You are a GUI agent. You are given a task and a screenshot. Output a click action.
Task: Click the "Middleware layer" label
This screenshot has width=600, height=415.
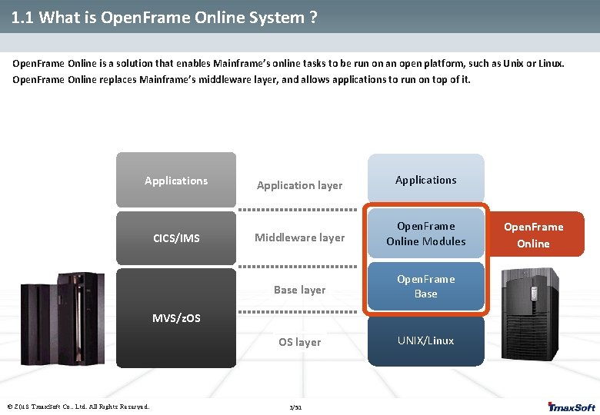pyautogui.click(x=300, y=237)
